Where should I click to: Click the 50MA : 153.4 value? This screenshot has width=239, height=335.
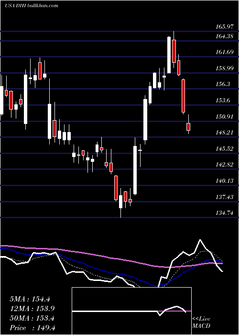[x=32, y=318]
